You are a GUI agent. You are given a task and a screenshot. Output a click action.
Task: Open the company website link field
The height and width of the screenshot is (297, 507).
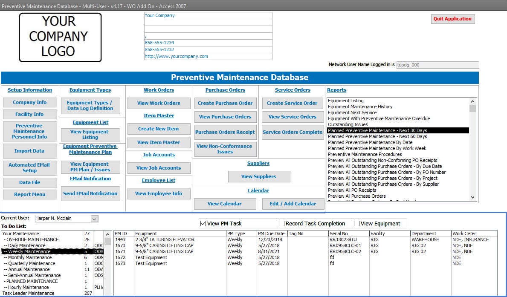pos(208,56)
